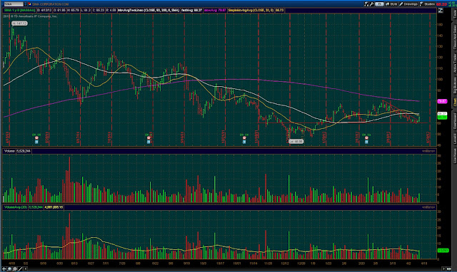
Task: Click the zoom magnifier icon in bottom toolbar
Action: pos(15,269)
